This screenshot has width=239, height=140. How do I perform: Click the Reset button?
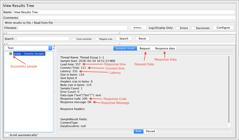142,39
